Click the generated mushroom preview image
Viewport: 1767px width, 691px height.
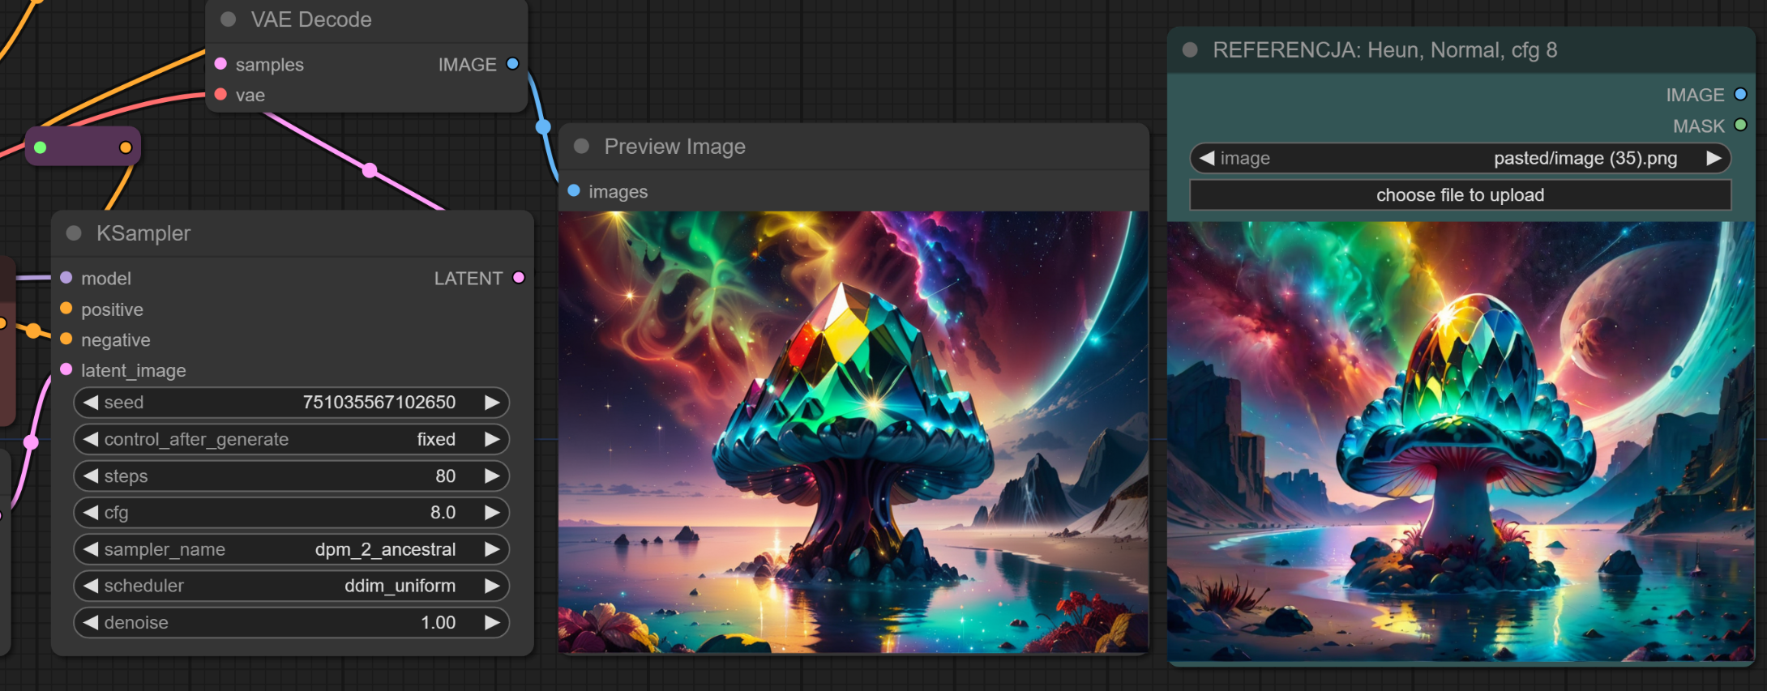pyautogui.click(x=853, y=431)
